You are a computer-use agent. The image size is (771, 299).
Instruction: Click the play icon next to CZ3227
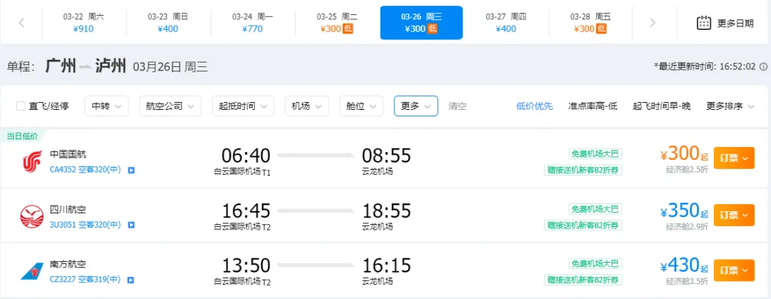click(131, 280)
